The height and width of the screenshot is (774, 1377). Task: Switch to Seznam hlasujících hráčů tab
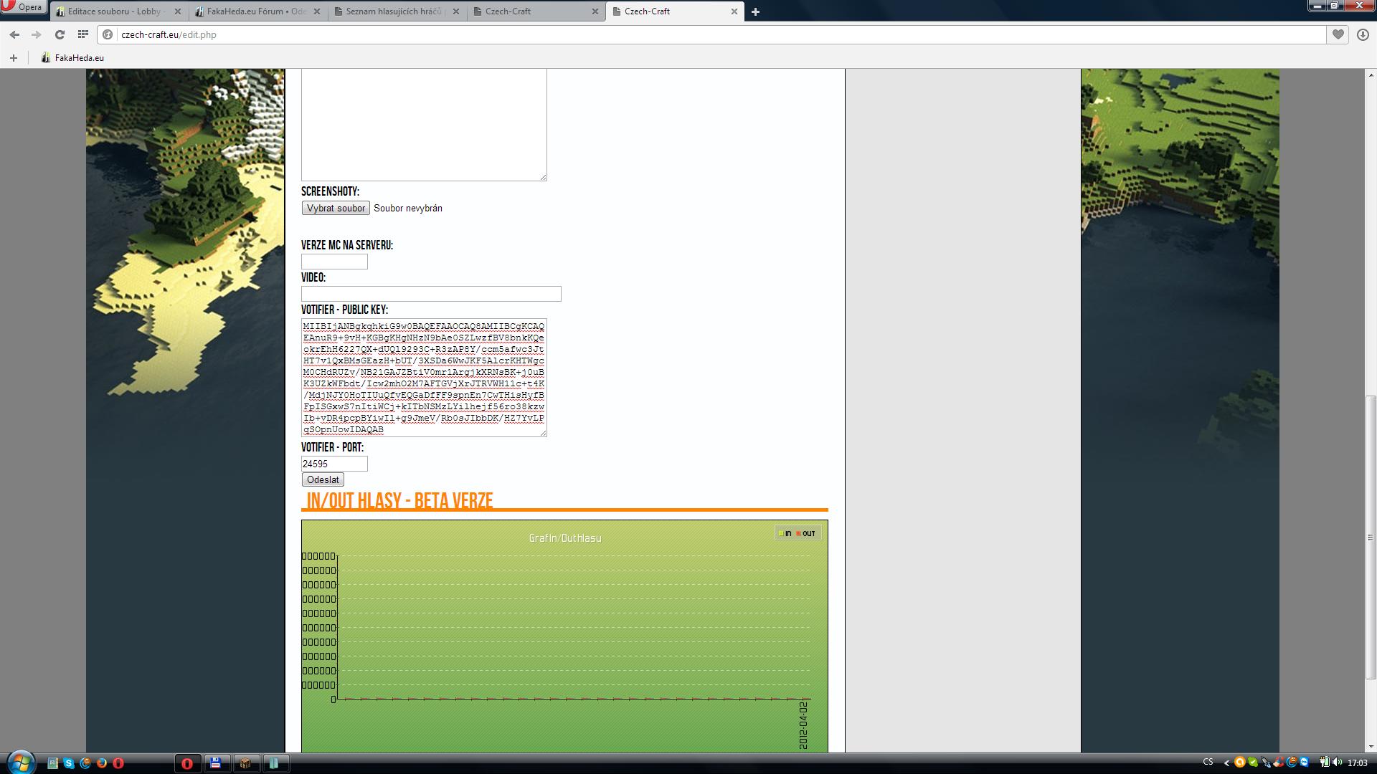coord(394,11)
